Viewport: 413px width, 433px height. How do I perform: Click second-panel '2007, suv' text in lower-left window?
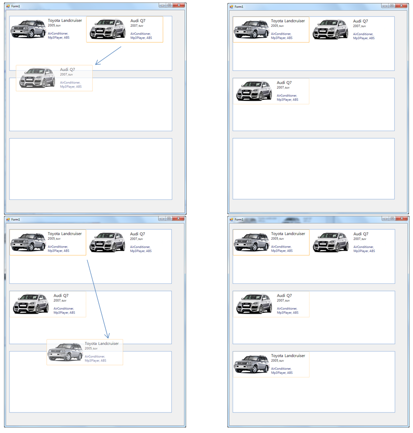(x=60, y=300)
